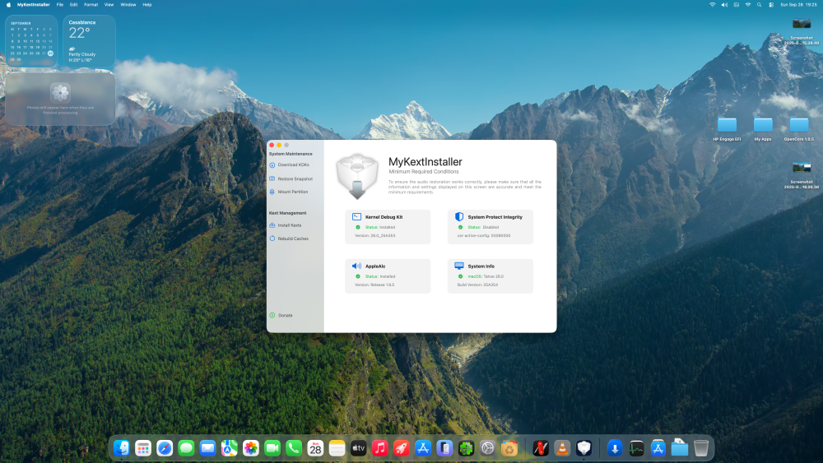Open the My Apps desktop folder
The image size is (823, 463).
coord(763,128)
